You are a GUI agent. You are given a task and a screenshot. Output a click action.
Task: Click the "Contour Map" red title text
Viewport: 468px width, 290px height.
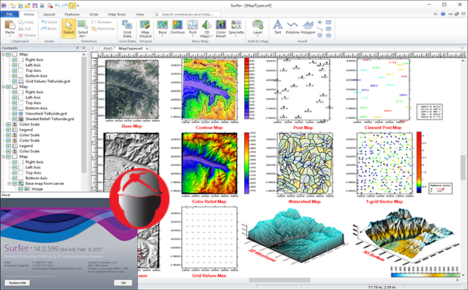(x=209, y=128)
